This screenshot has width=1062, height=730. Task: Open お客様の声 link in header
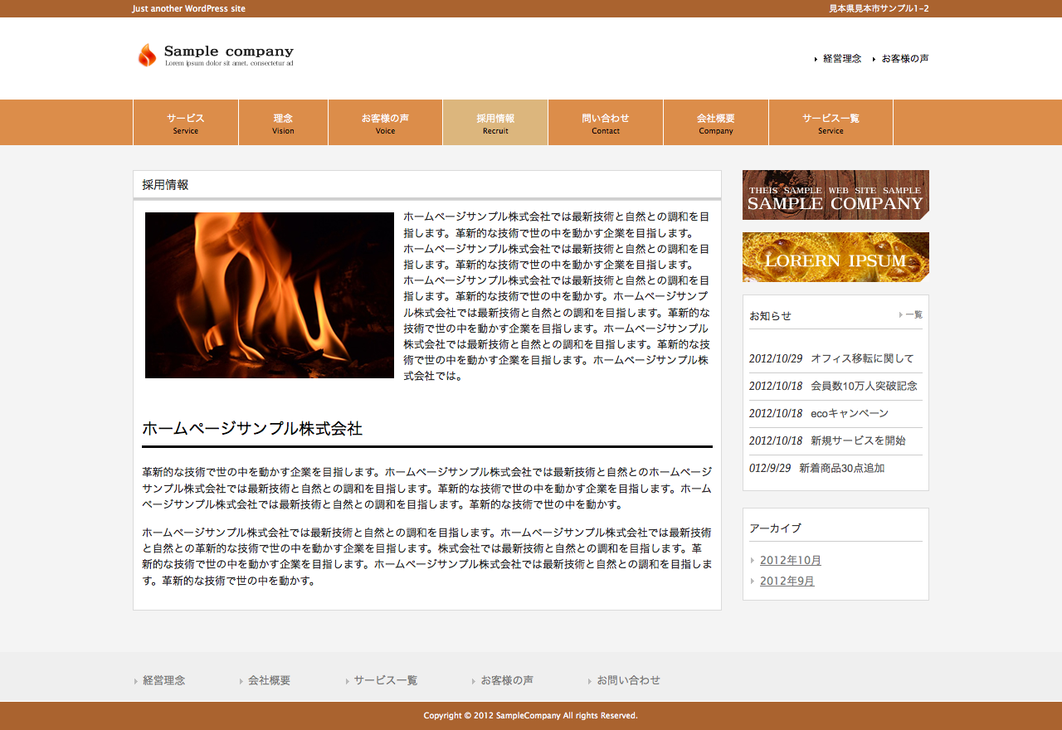click(x=905, y=59)
